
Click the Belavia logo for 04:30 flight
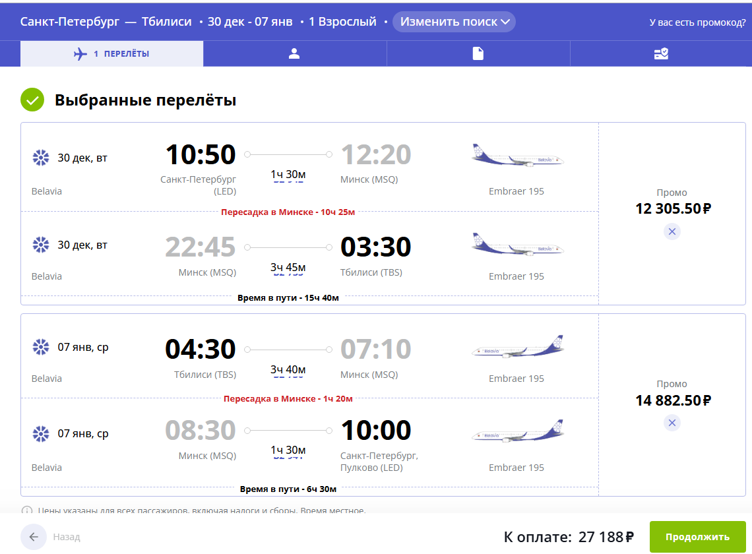click(x=41, y=347)
